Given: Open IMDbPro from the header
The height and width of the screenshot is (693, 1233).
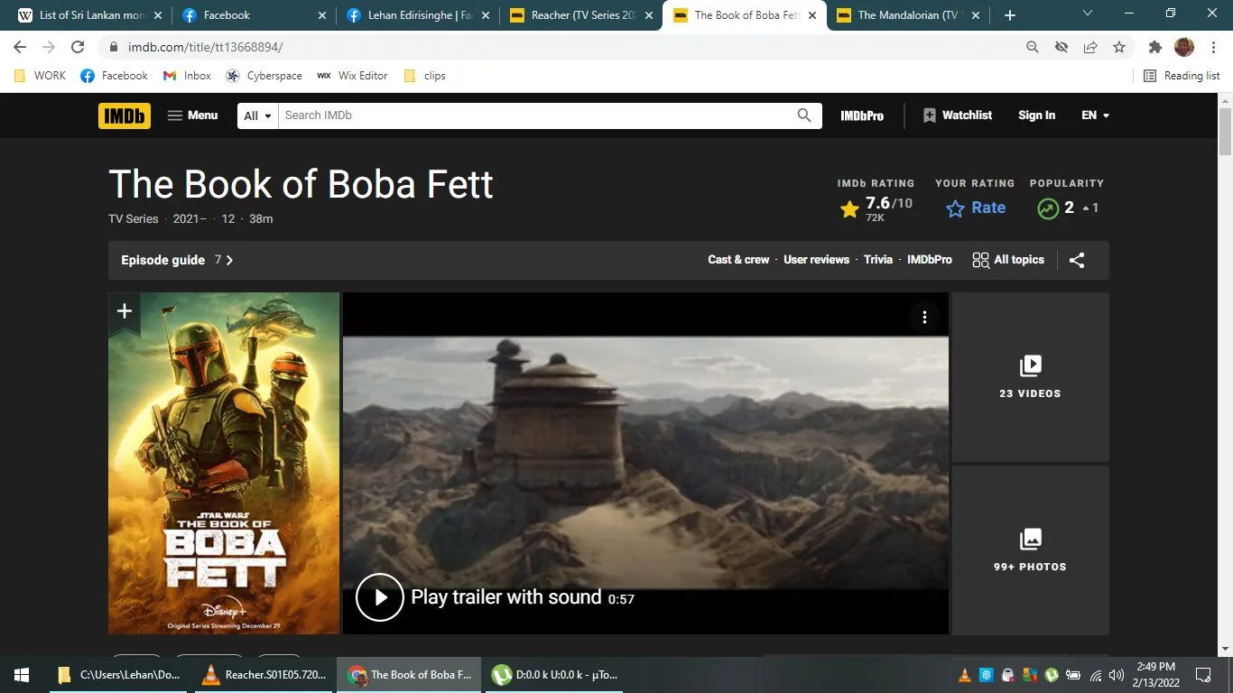Looking at the screenshot, I should pos(862,115).
